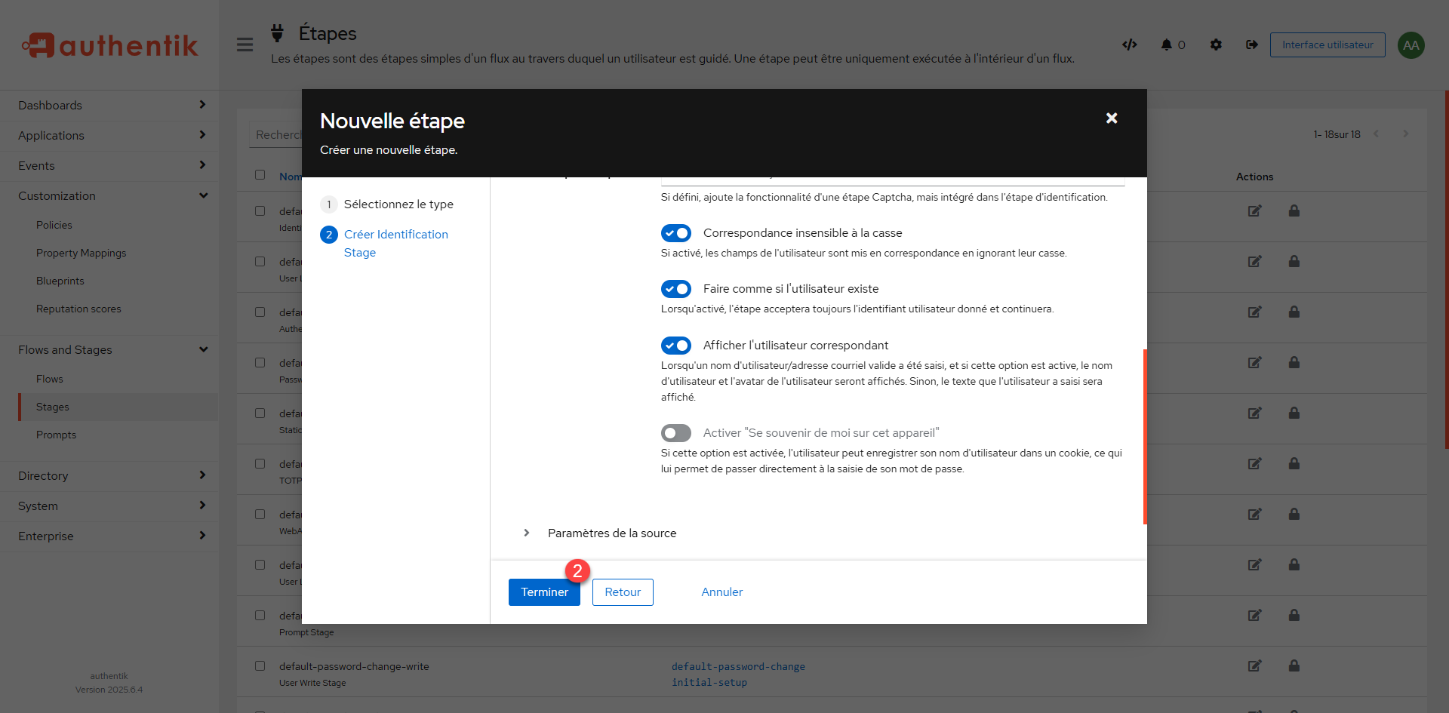Click the lock permissions icon in the last row
Screen dimensions: 1449x713
[1294, 665]
